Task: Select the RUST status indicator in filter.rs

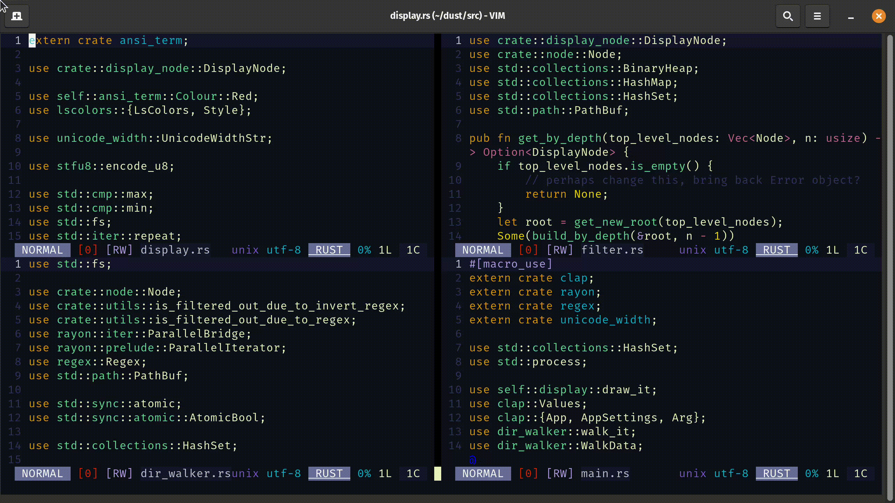Action: pos(776,250)
